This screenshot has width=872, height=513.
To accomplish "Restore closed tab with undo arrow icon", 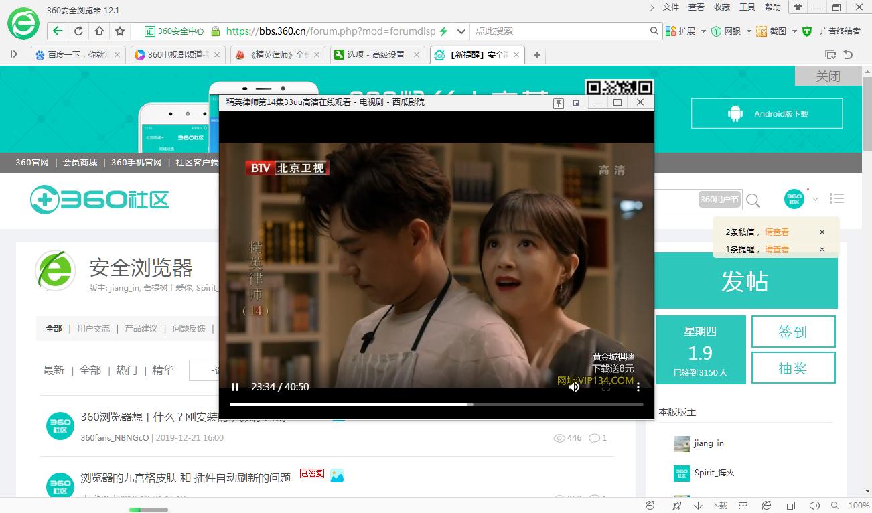I will pyautogui.click(x=848, y=54).
